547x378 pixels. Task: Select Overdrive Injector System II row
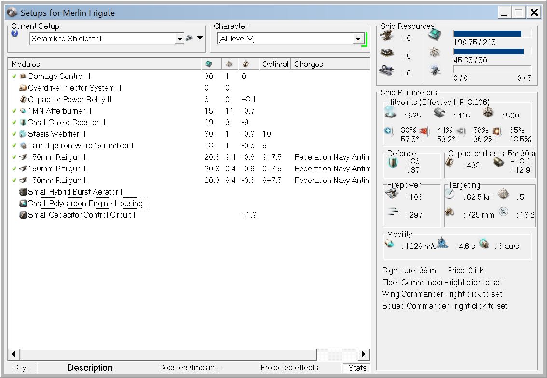pos(189,88)
